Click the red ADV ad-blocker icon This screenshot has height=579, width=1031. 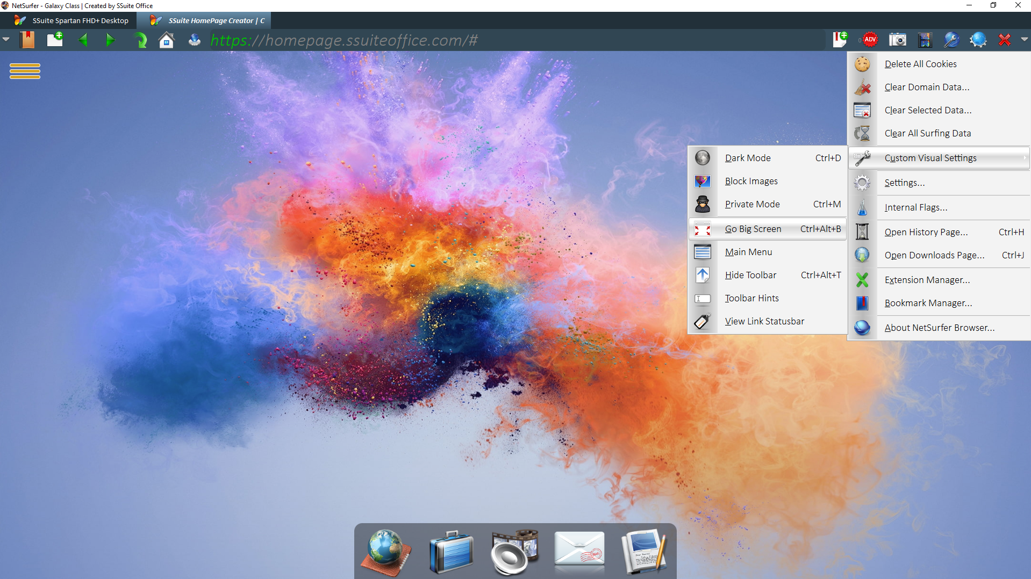point(870,40)
